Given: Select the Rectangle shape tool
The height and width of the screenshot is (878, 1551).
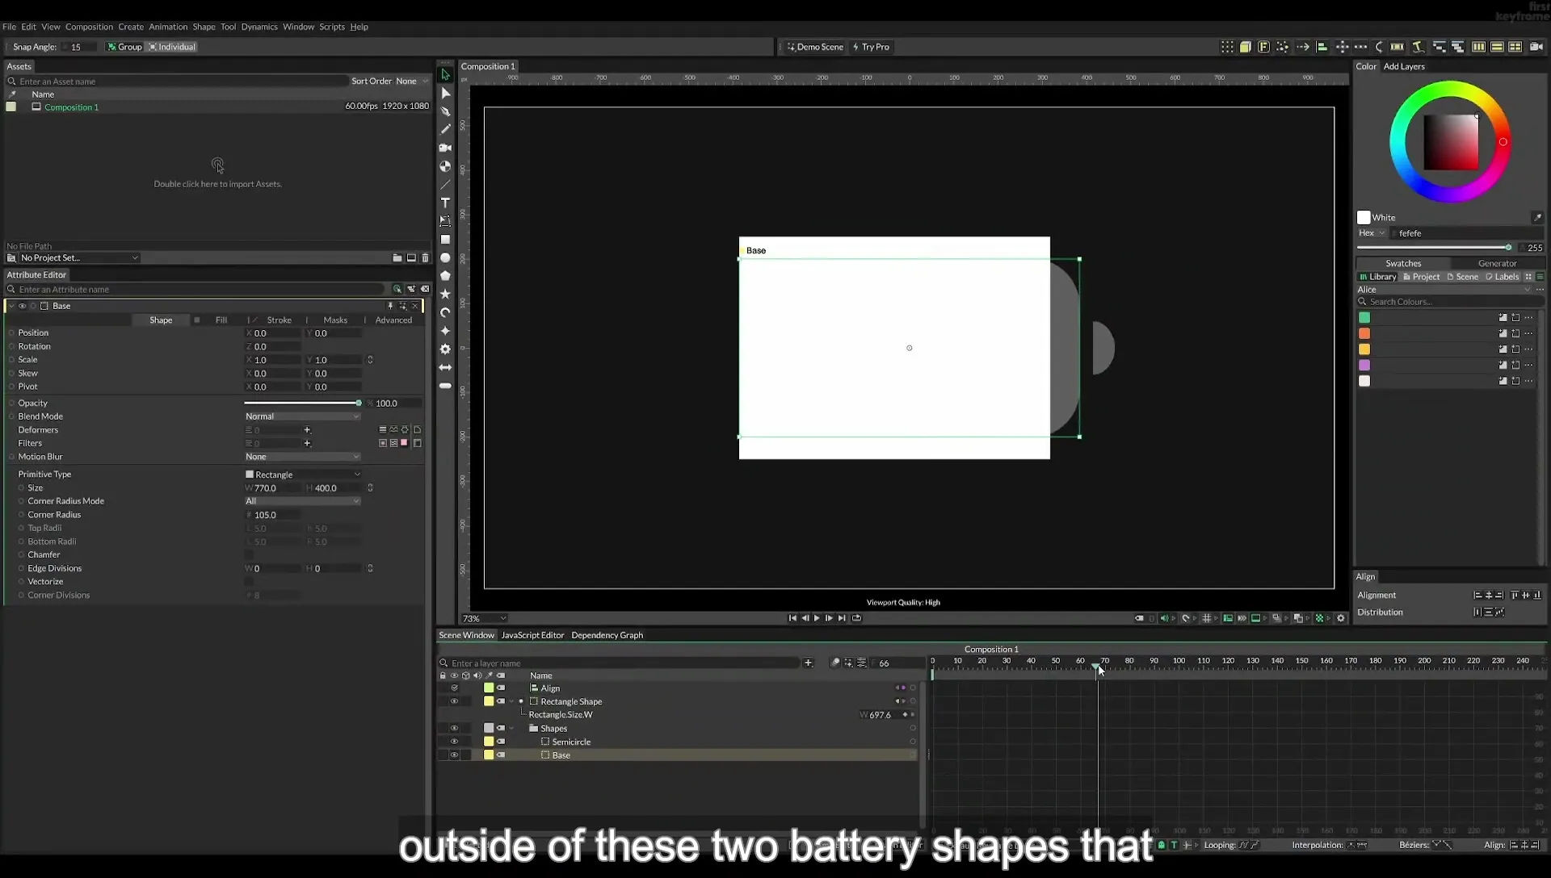Looking at the screenshot, I should coord(445,240).
